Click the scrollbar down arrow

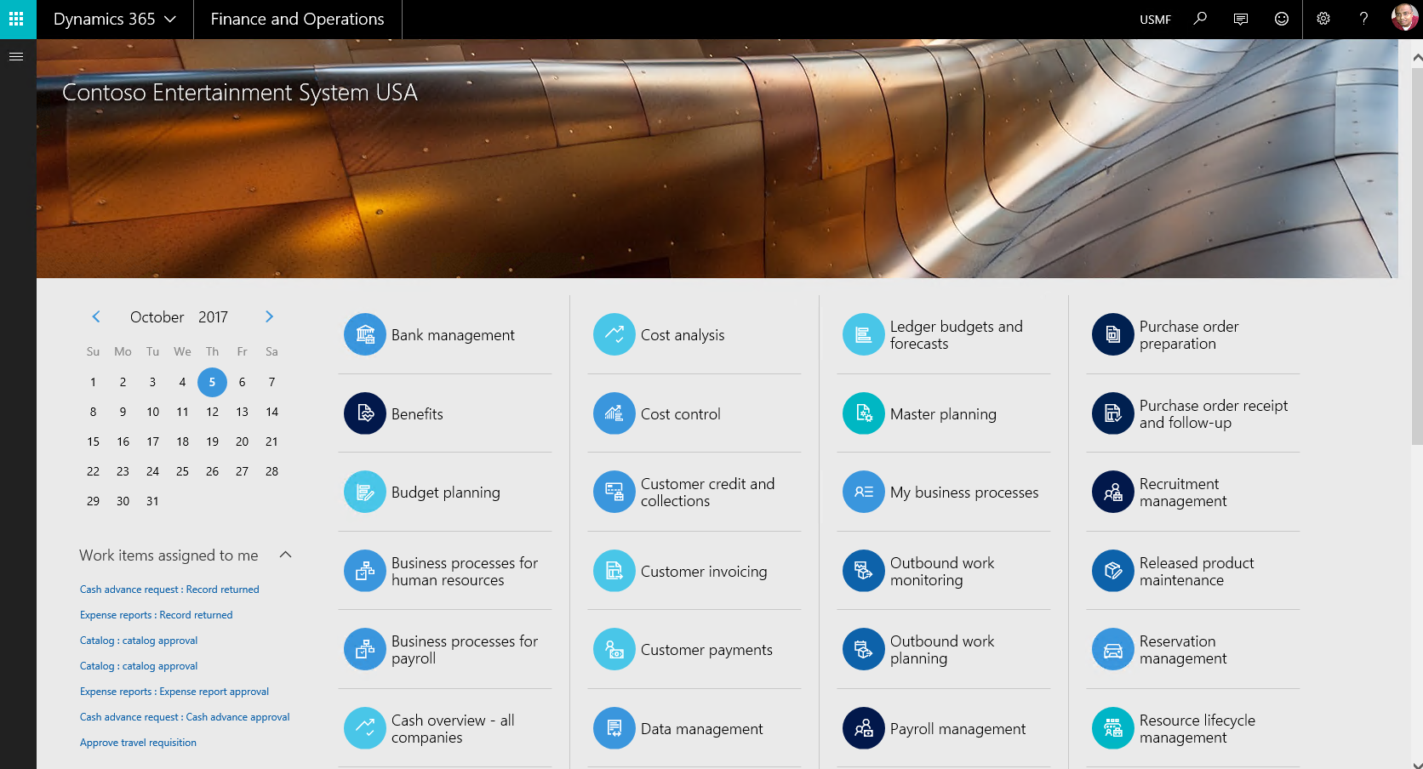point(1417,764)
